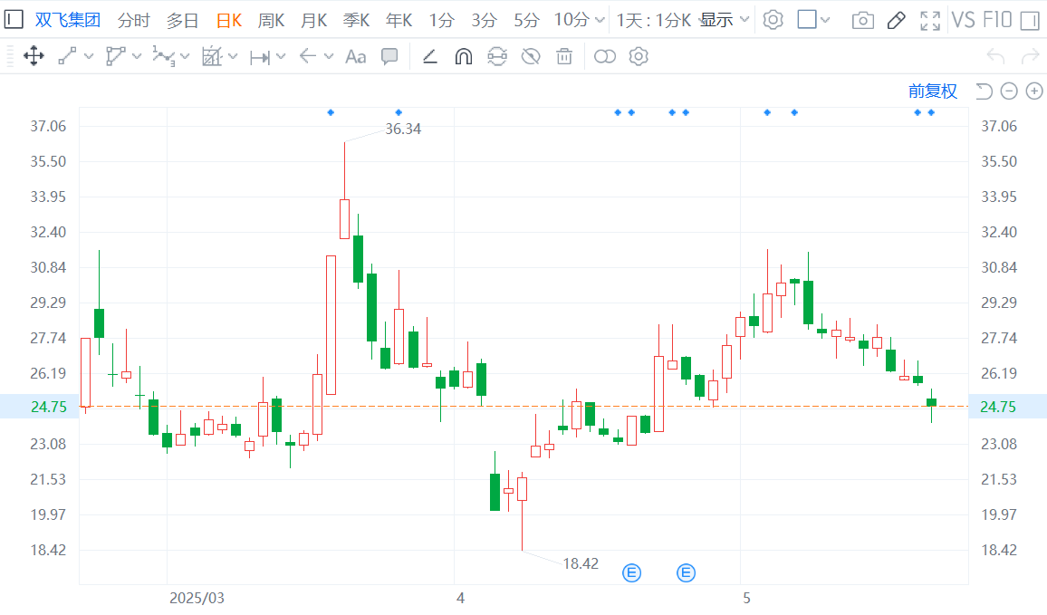The image size is (1047, 615).
Task: Click the 36.34 high price label
Action: [x=403, y=129]
